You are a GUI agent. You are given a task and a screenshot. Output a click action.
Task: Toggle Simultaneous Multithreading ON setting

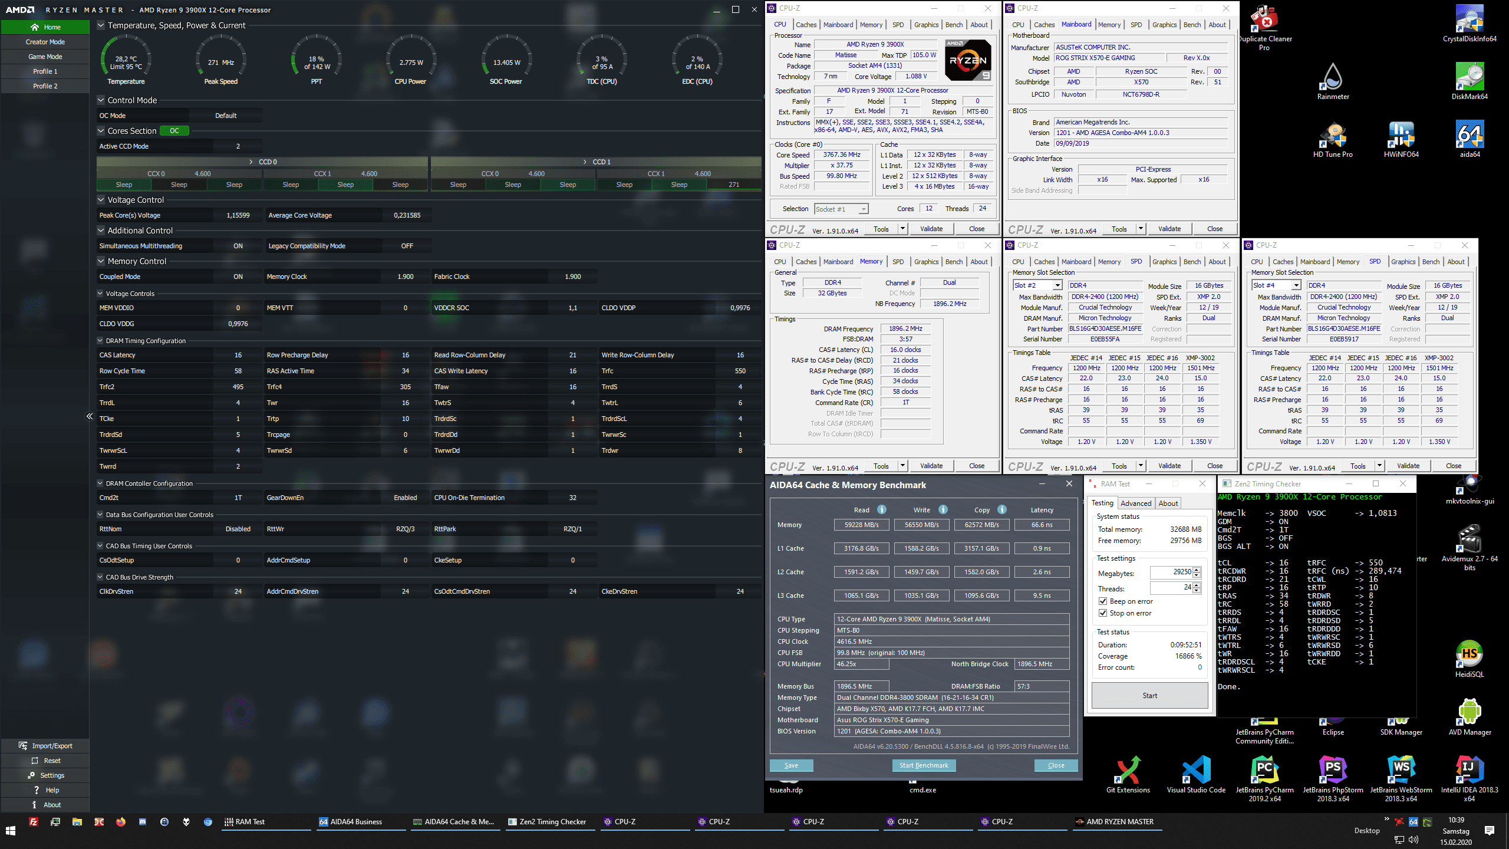point(238,246)
